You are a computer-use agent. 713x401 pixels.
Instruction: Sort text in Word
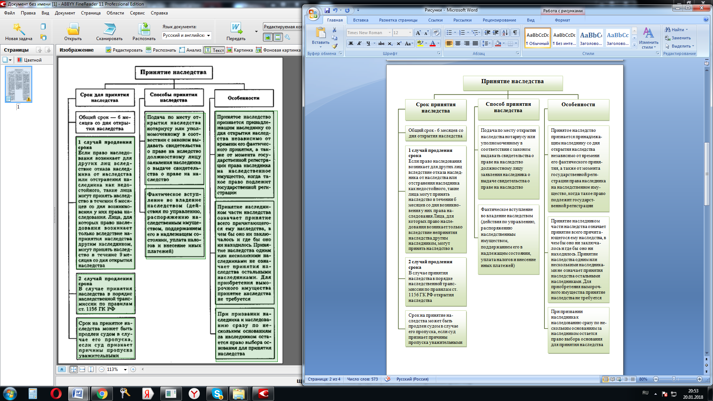505,33
